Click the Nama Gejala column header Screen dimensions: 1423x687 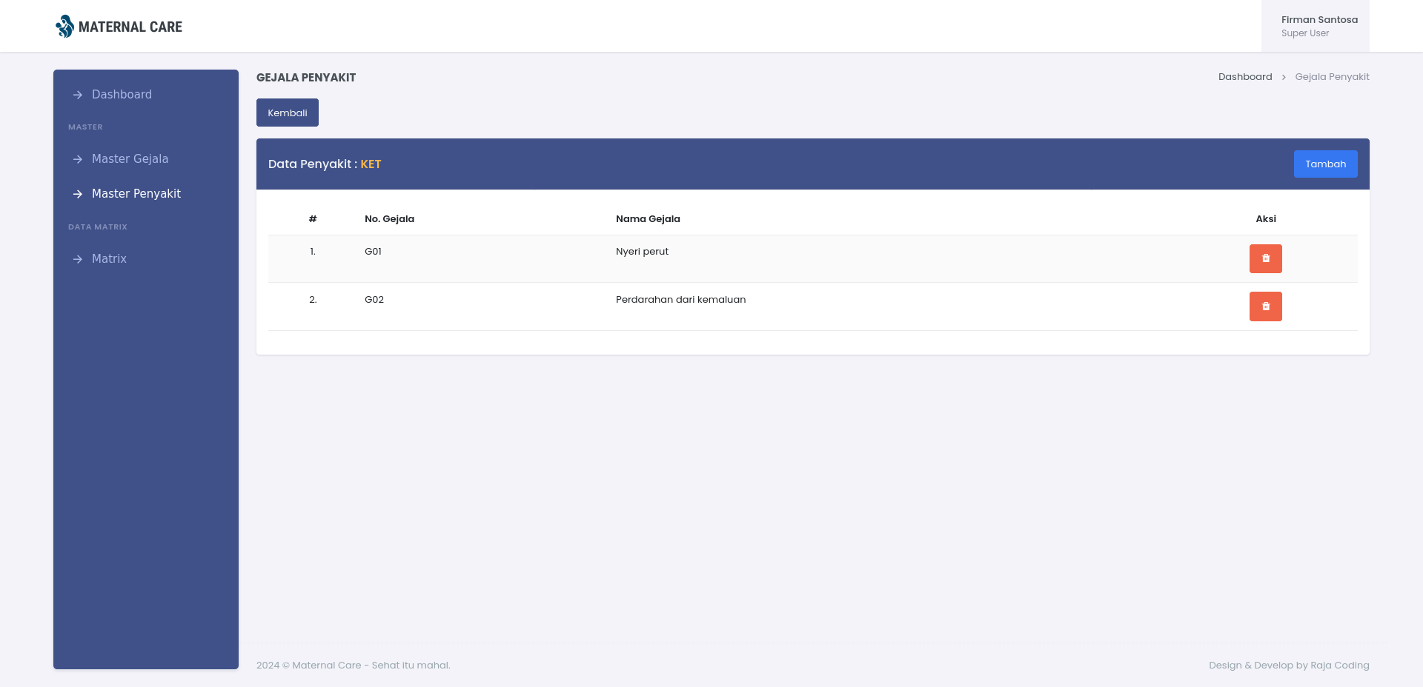648,219
